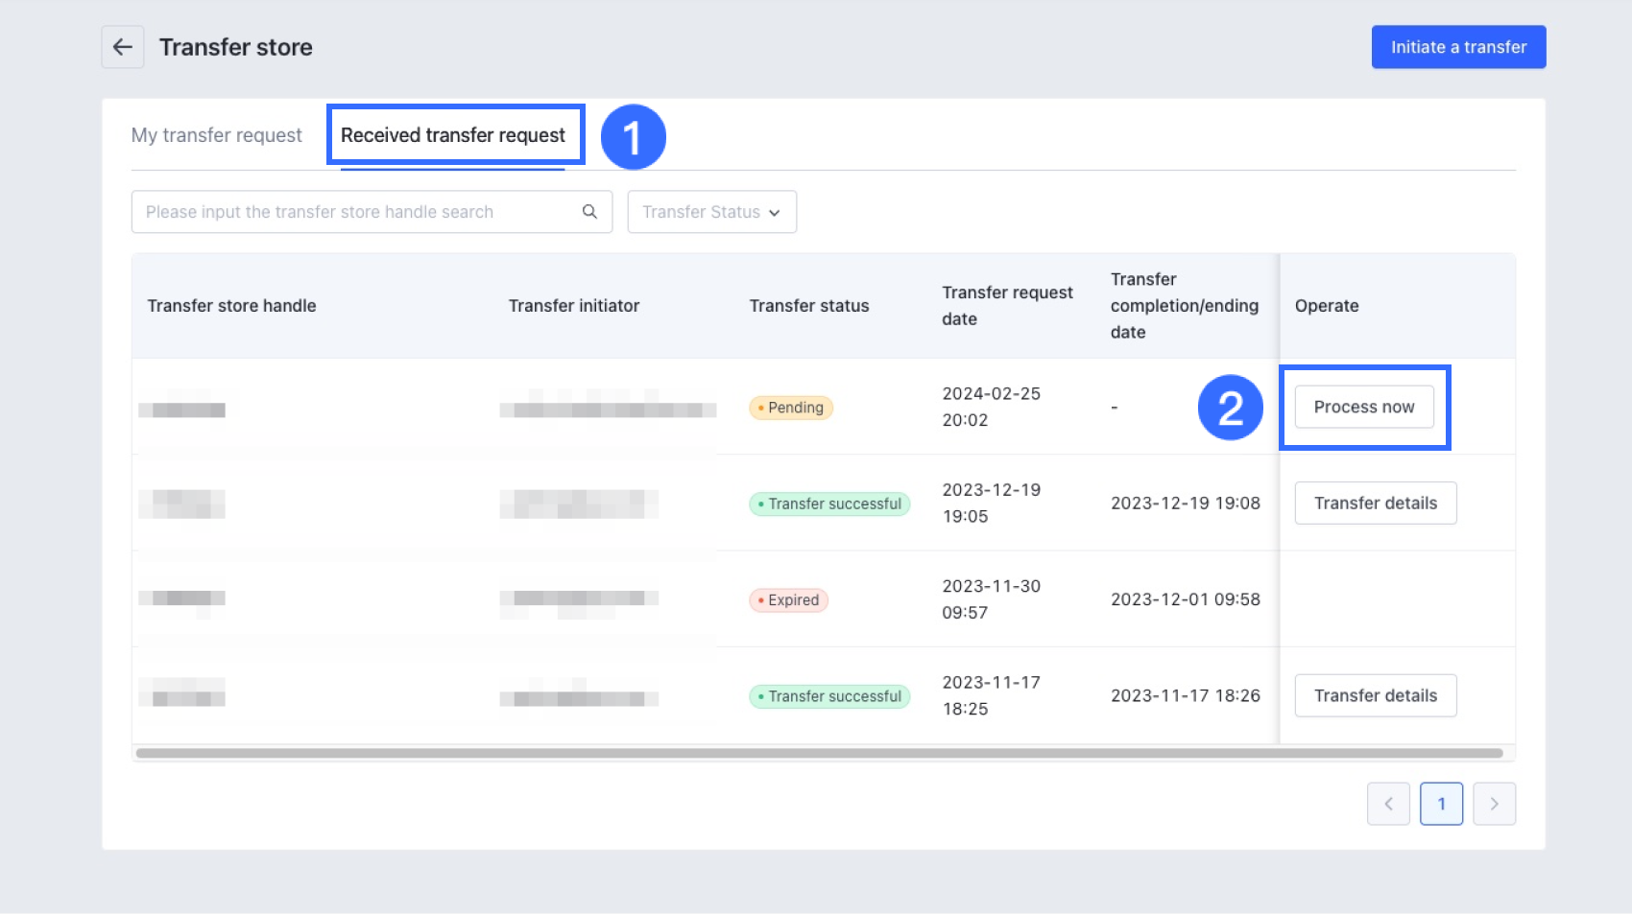1632x914 pixels.
Task: Click the Transfer status column header
Action: [808, 306]
